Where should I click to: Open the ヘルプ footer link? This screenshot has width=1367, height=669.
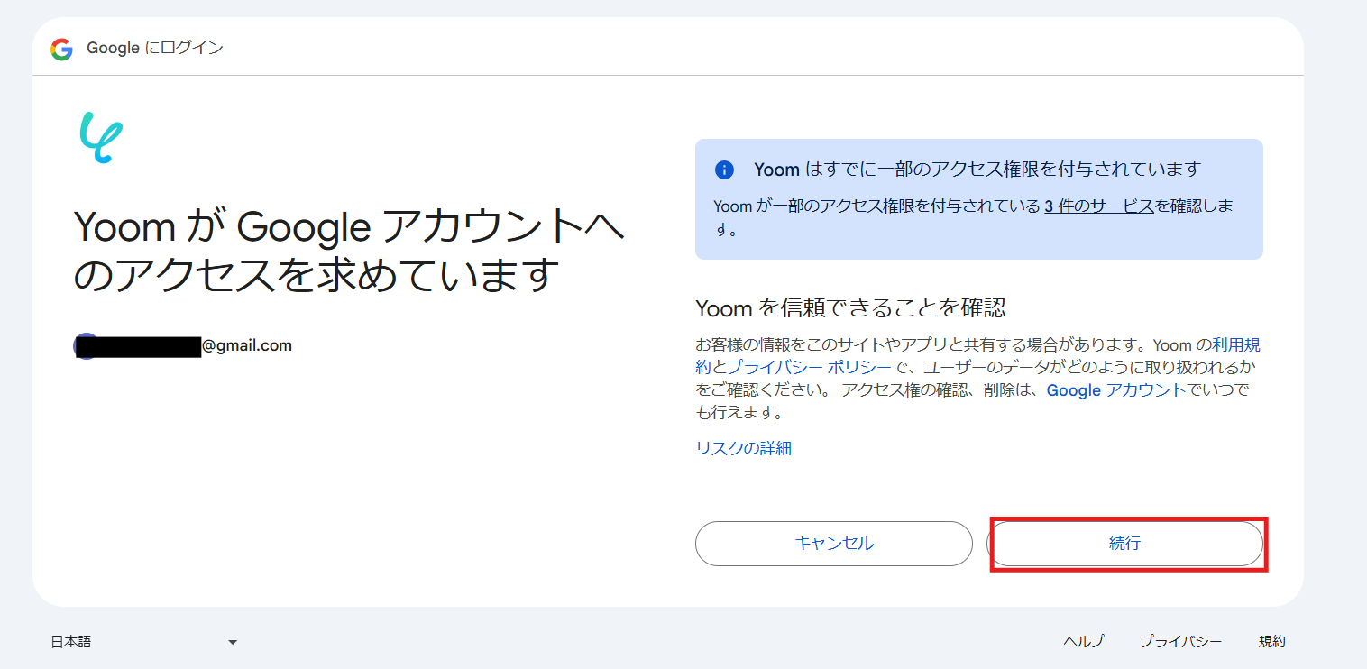[1084, 642]
